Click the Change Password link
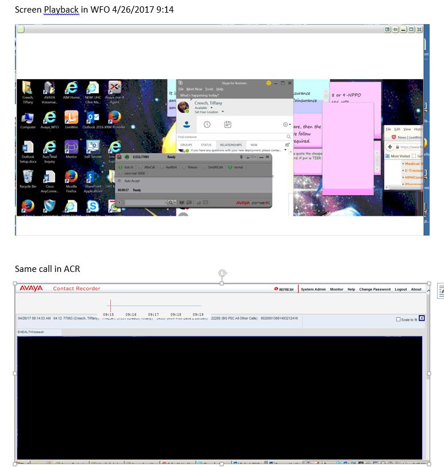The height and width of the screenshot is (467, 444). pos(374,289)
